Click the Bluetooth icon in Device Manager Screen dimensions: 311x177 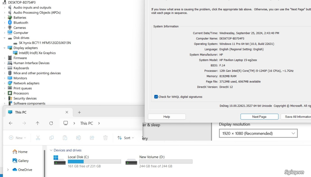click(10, 22)
